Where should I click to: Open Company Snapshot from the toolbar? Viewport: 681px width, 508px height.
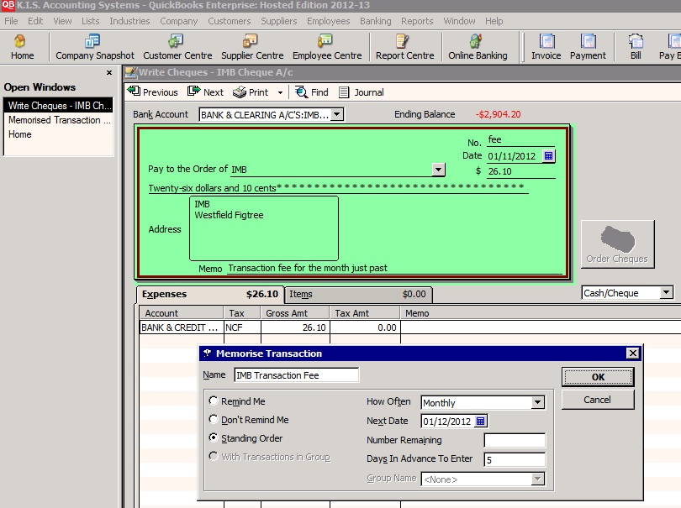tap(95, 47)
